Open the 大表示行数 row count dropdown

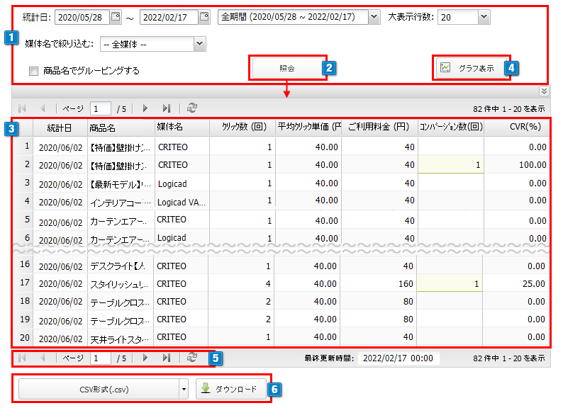tap(484, 17)
